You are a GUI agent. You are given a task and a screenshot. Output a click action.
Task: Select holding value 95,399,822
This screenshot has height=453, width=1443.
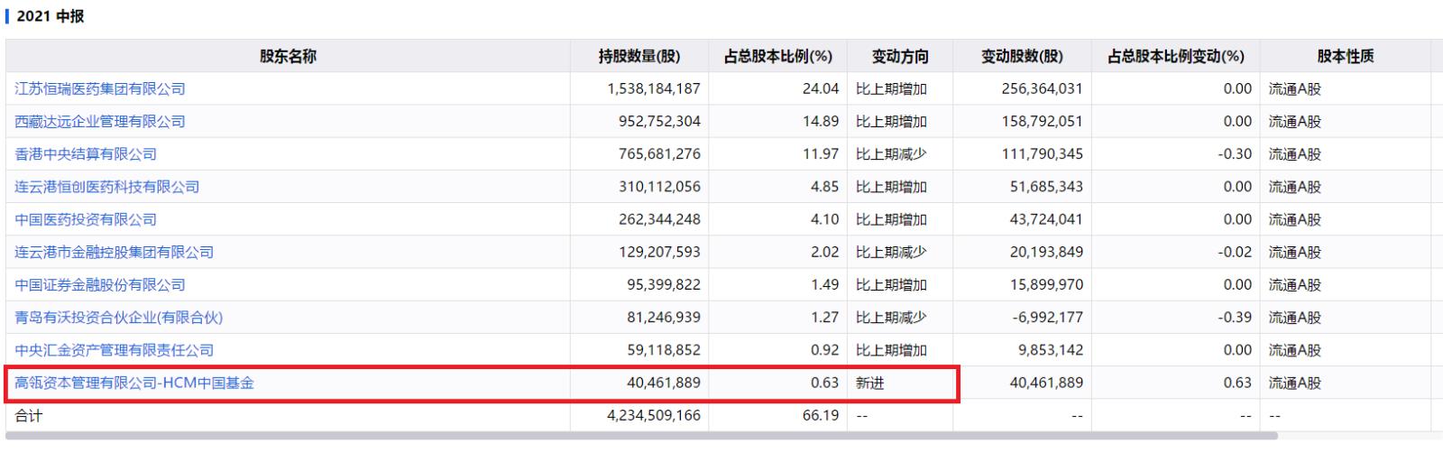click(664, 284)
